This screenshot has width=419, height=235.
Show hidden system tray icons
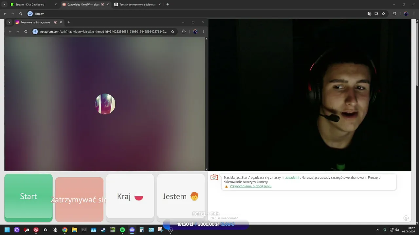[378, 230]
